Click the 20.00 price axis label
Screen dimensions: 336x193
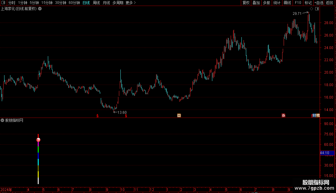[x=329, y=72]
